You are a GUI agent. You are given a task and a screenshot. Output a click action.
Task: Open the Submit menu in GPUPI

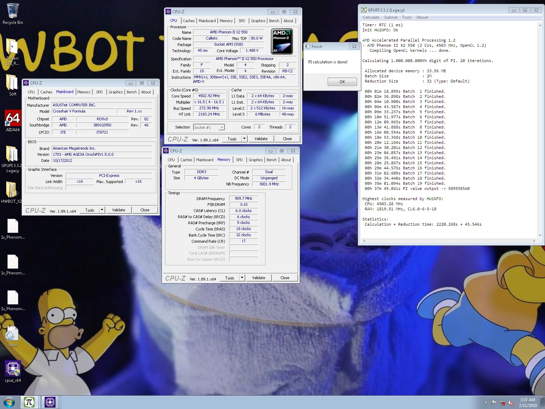pyautogui.click(x=391, y=17)
